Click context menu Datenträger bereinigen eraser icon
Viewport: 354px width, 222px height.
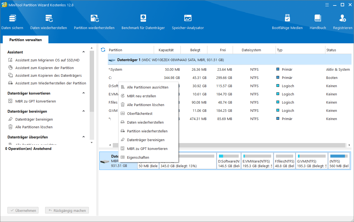[123, 140]
